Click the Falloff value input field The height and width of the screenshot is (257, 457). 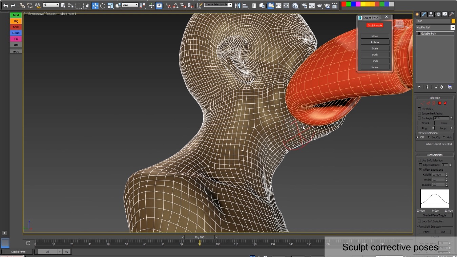pos(438,175)
